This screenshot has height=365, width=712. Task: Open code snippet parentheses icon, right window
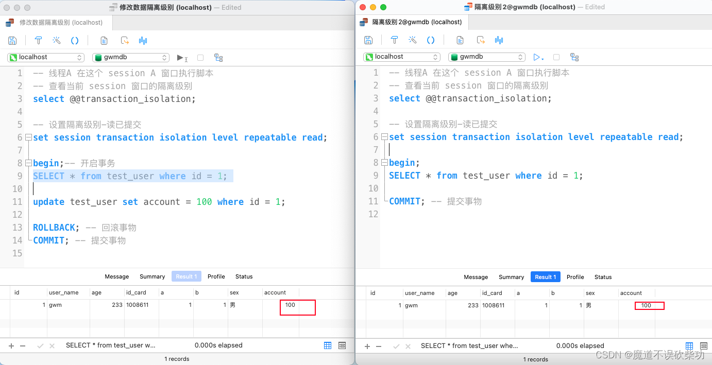point(431,40)
